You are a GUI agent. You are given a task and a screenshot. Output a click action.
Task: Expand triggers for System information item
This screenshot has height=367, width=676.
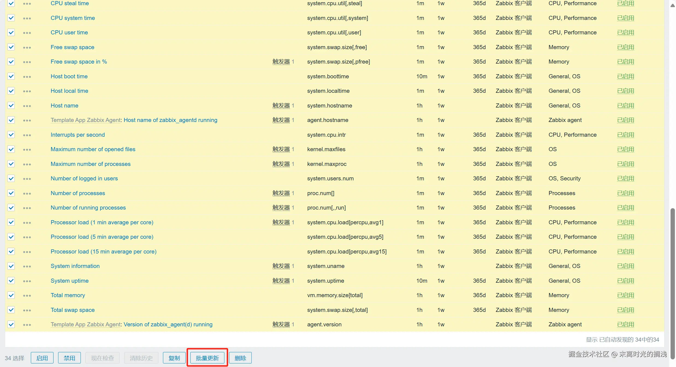[281, 266]
